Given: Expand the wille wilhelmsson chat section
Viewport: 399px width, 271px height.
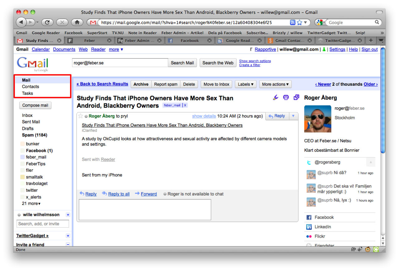Looking at the screenshot, I should [x=68, y=215].
